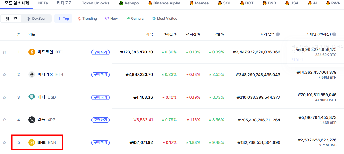Click the BNB coin logo icon
Viewport: 344px width, 154px height.
pos(32,142)
